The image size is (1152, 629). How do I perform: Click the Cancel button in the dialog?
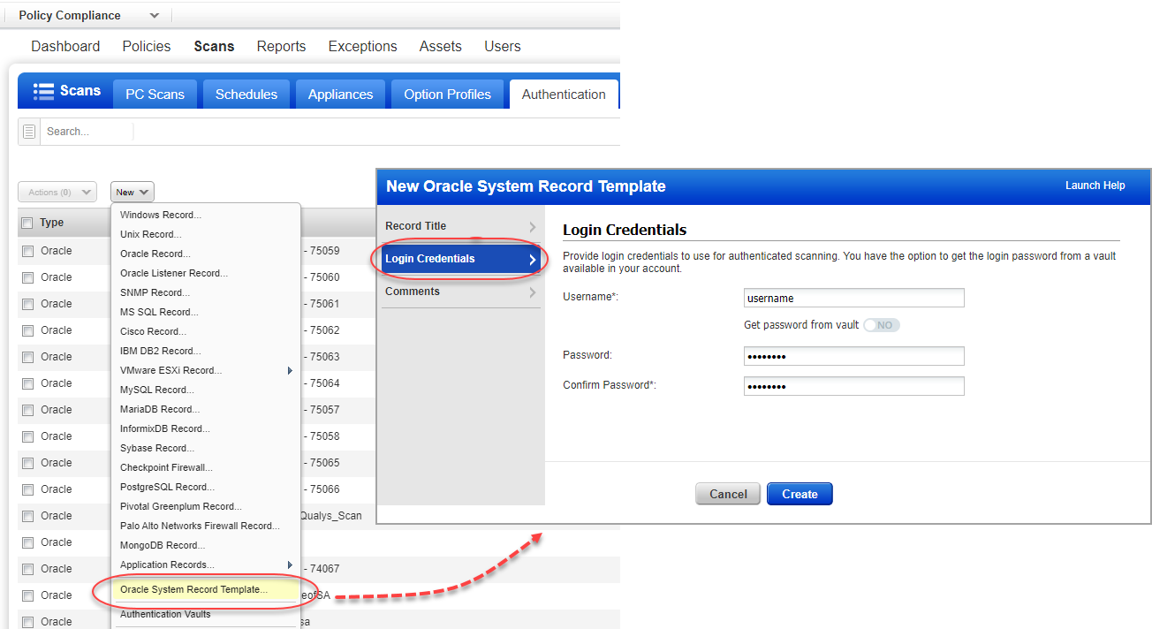click(728, 494)
